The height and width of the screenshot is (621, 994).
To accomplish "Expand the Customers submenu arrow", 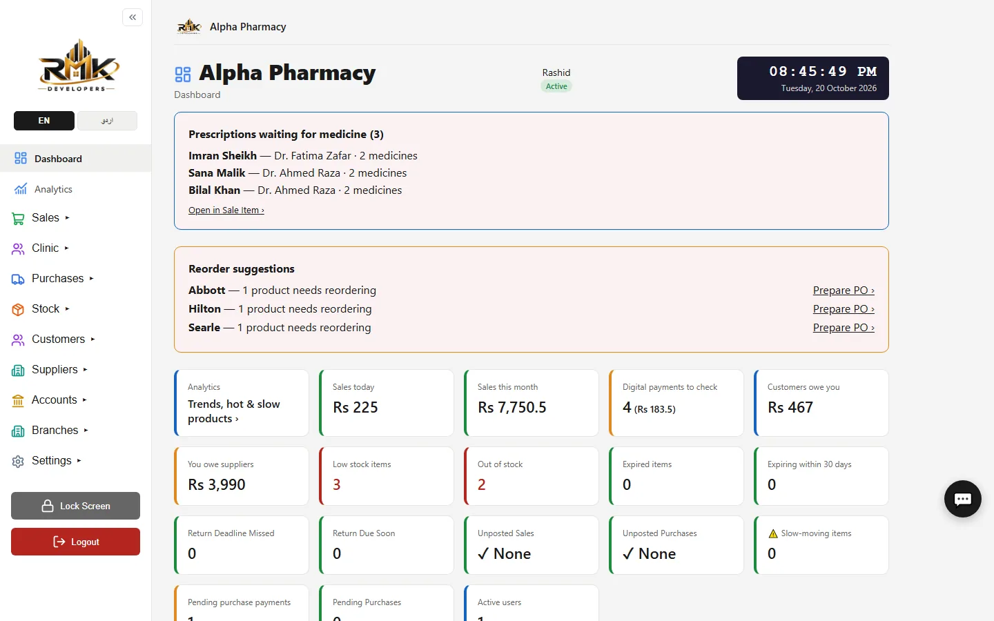I will [92, 339].
